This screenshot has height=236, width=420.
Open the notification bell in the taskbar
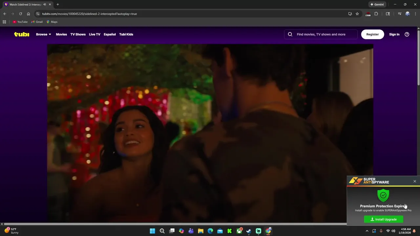pos(414,231)
